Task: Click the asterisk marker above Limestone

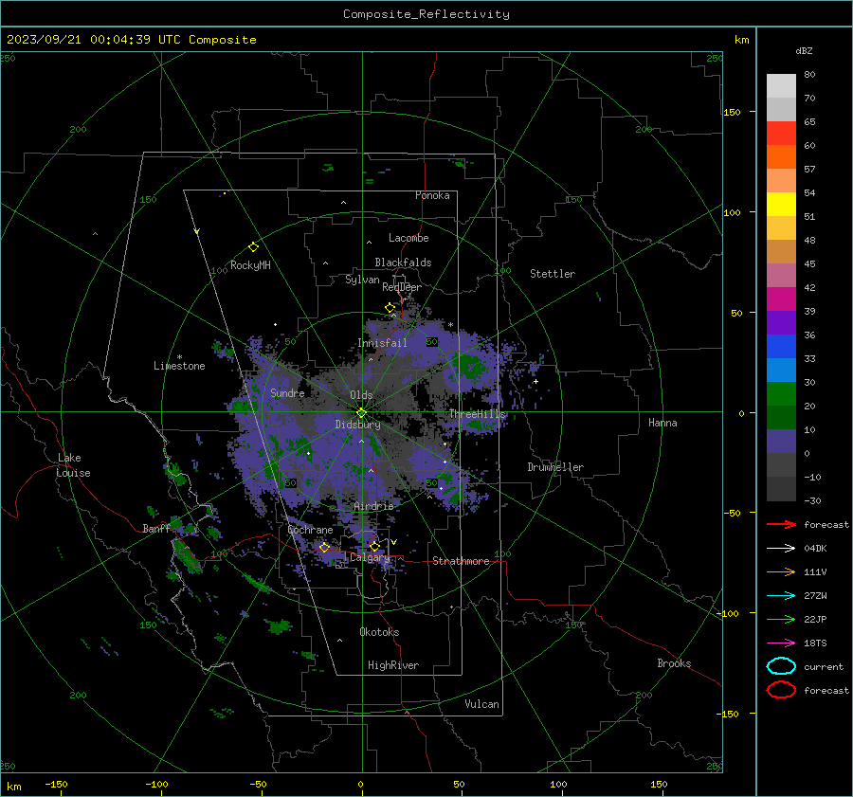Action: [x=179, y=357]
